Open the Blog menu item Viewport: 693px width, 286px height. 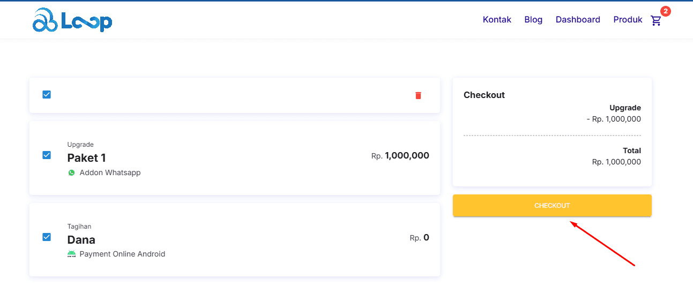pos(533,20)
